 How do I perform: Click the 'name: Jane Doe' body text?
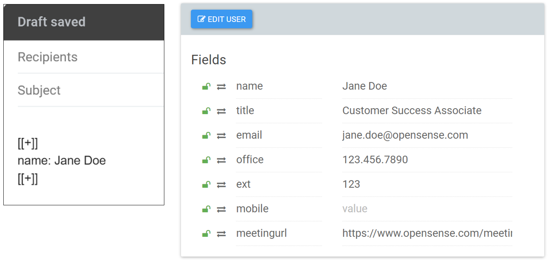click(x=62, y=160)
